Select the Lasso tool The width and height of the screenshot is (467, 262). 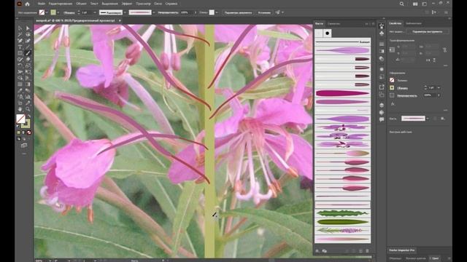tap(28, 35)
